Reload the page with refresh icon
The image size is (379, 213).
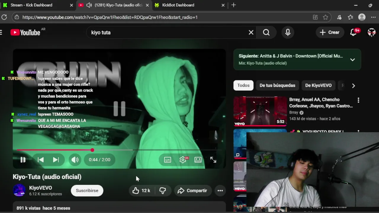pyautogui.click(x=4, y=17)
